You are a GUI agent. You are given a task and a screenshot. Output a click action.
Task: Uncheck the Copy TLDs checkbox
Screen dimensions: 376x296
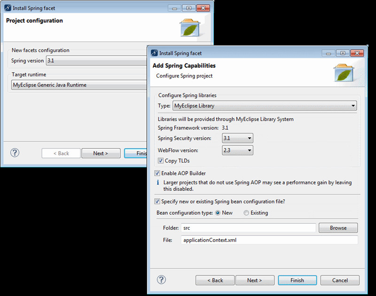[x=161, y=161]
